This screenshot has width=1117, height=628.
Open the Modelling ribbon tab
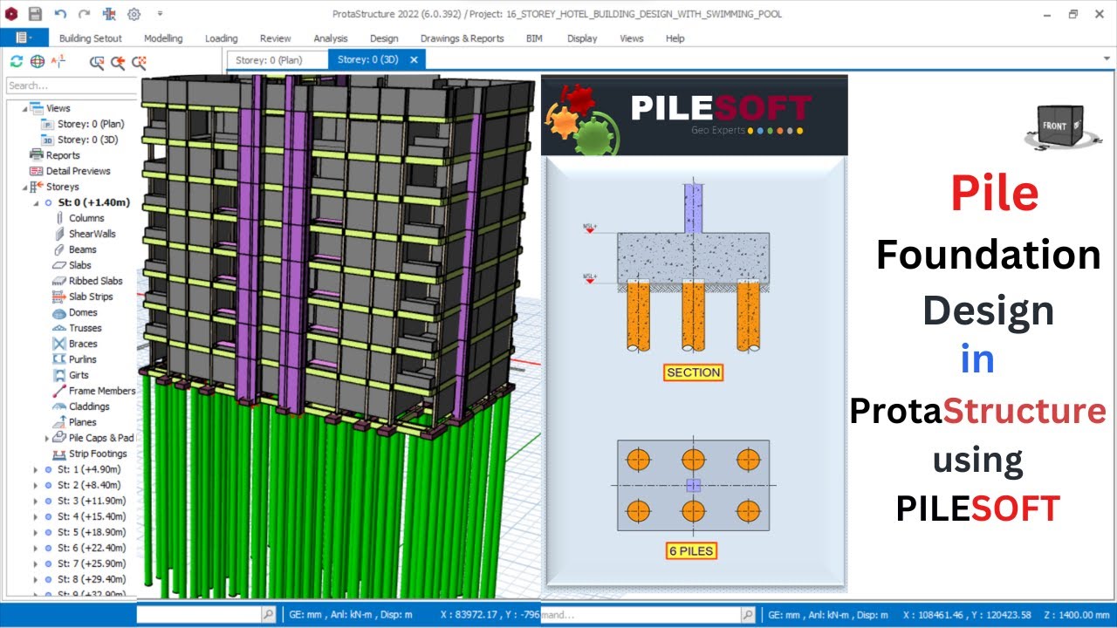(163, 38)
